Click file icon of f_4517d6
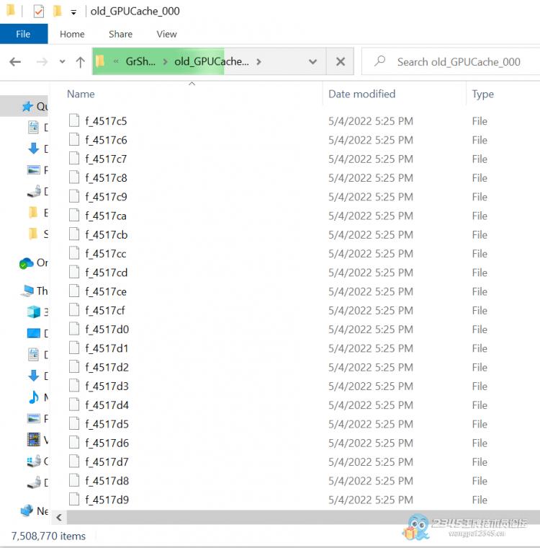 click(x=74, y=442)
